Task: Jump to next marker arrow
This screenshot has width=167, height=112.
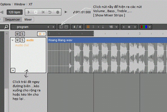Action: click(x=135, y=27)
